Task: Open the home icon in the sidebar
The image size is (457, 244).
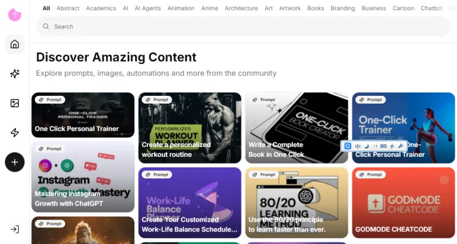Action: pyautogui.click(x=15, y=44)
